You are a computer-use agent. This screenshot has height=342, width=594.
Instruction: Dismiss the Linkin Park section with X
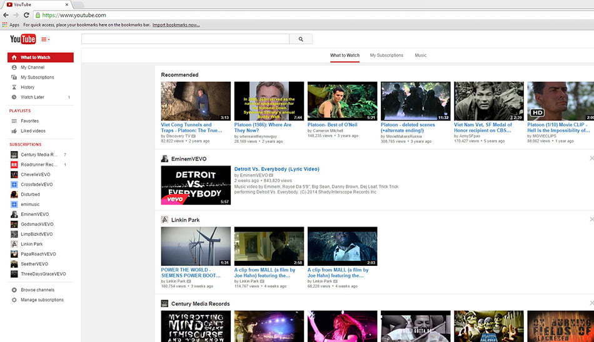click(x=591, y=219)
